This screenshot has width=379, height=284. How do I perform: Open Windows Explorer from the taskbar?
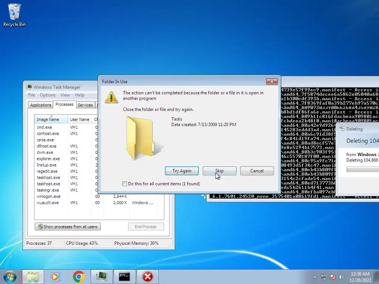(33, 277)
